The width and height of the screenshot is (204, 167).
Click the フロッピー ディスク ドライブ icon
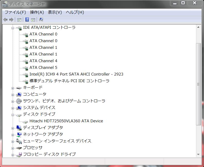click(19, 155)
